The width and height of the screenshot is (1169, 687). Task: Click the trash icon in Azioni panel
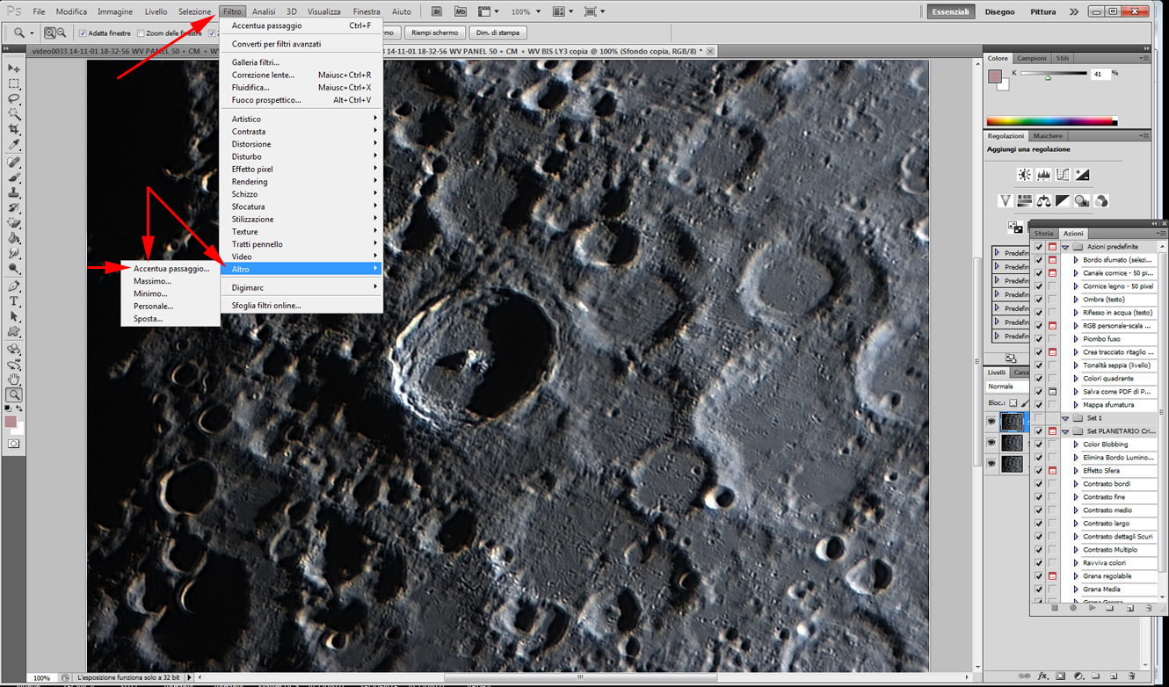click(1149, 608)
